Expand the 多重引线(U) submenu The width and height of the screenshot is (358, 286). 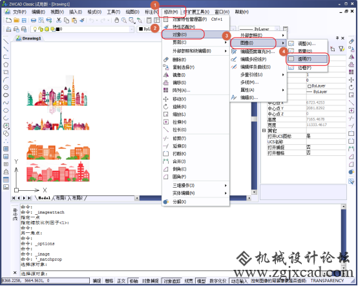click(x=258, y=75)
